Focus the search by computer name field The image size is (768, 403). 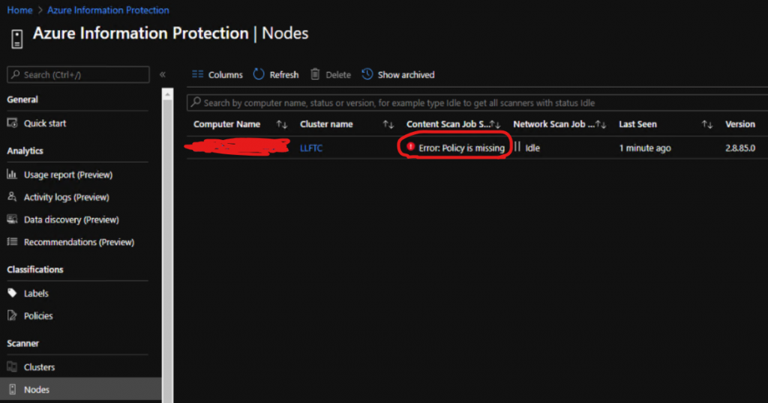tap(477, 103)
